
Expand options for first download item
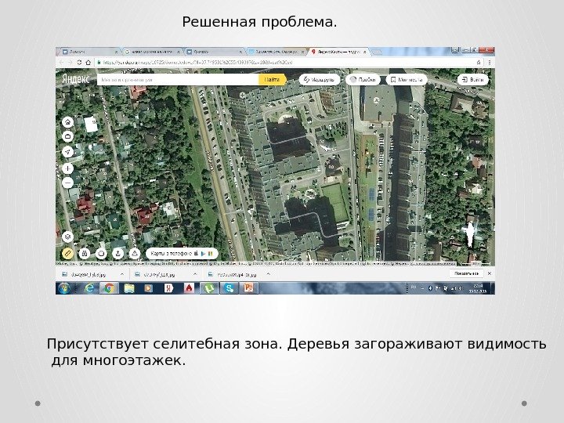[x=122, y=274]
